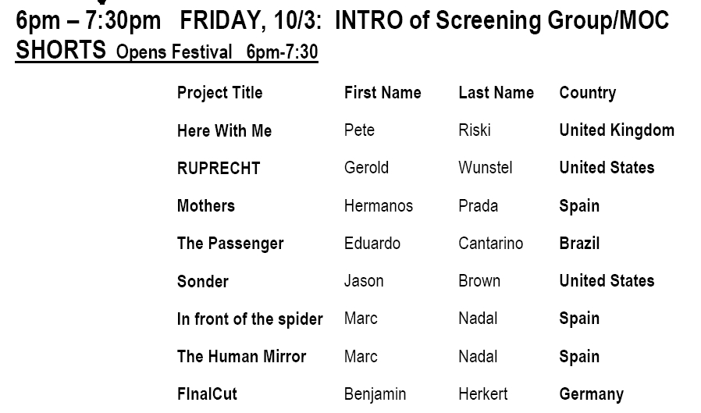This screenshot has width=701, height=413.
Task: Click the 'United Kingdom' country cell
Action: [x=617, y=130]
